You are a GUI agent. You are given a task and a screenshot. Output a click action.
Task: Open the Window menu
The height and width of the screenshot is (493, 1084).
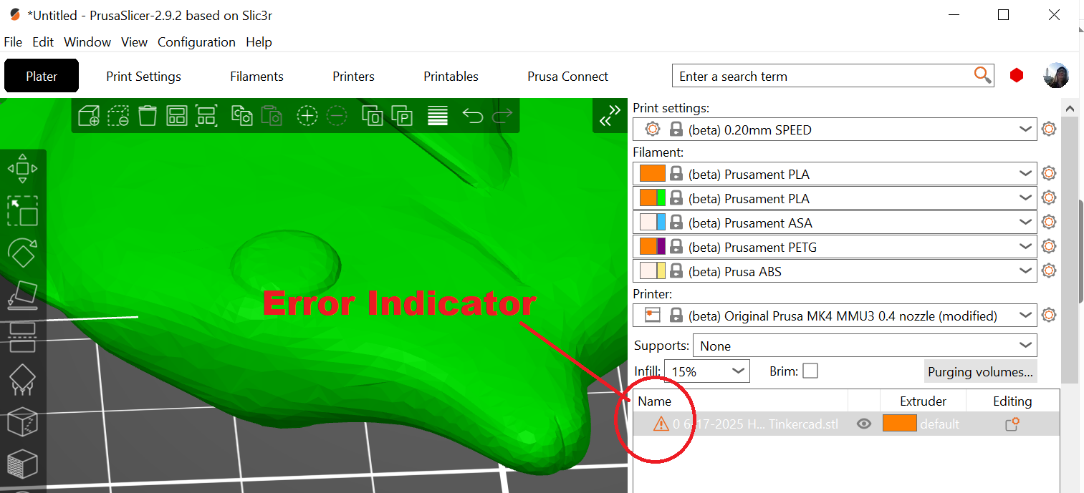pos(87,42)
